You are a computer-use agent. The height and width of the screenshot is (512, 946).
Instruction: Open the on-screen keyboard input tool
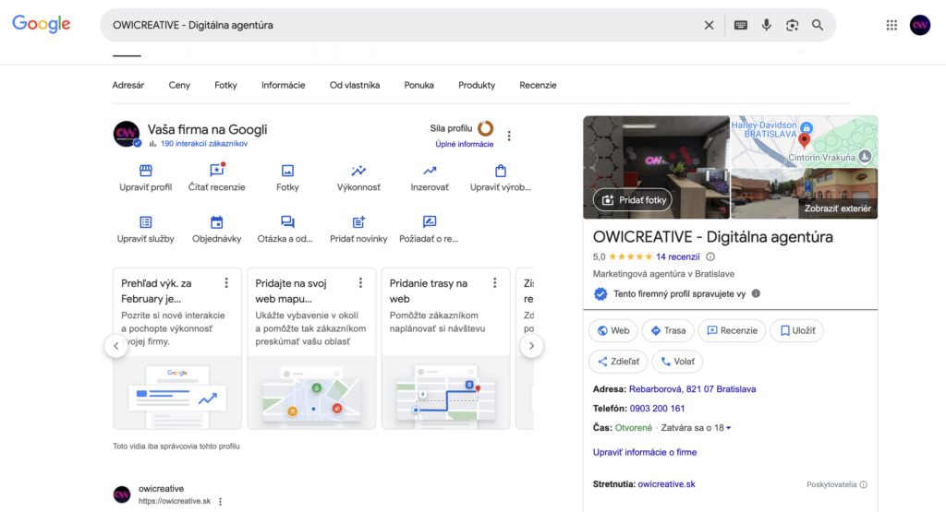741,25
